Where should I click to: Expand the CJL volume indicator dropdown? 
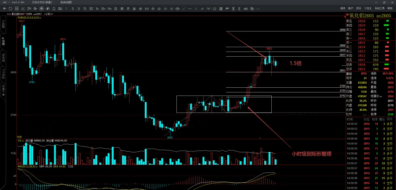(x=22, y=141)
